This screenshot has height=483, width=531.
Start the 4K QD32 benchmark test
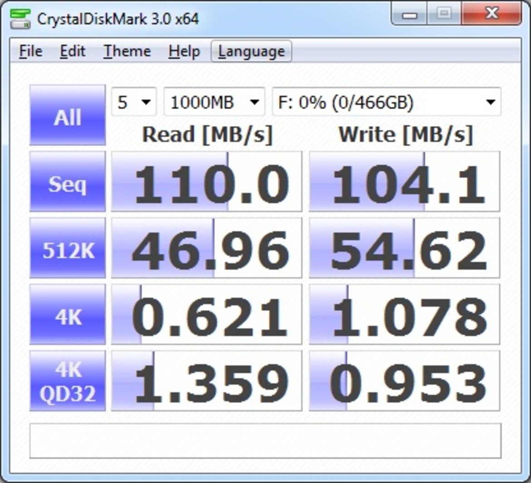68,381
